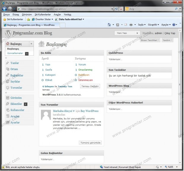Open the empty new tab button
Viewport: 184px width, 171px height.
coord(63,25)
